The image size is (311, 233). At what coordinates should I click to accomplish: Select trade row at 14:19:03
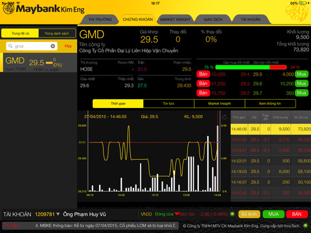click(271, 172)
